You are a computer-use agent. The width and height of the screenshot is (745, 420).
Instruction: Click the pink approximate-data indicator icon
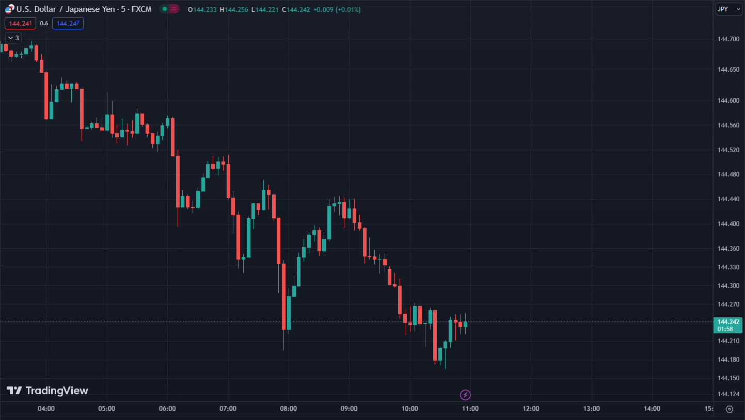point(174,9)
